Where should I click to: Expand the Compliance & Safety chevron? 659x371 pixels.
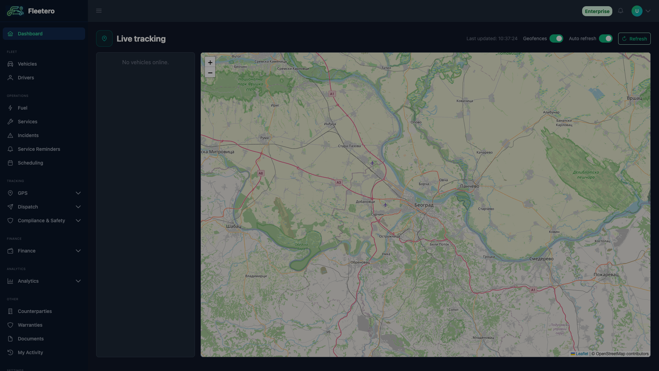click(78, 221)
